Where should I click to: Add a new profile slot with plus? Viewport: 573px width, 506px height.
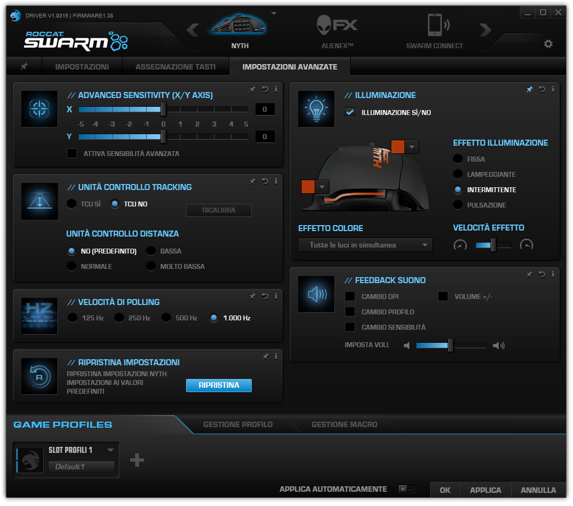137,461
